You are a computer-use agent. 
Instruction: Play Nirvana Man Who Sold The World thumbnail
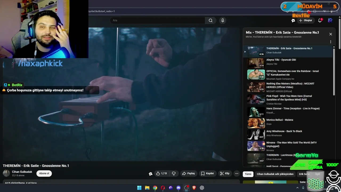coord(256,146)
